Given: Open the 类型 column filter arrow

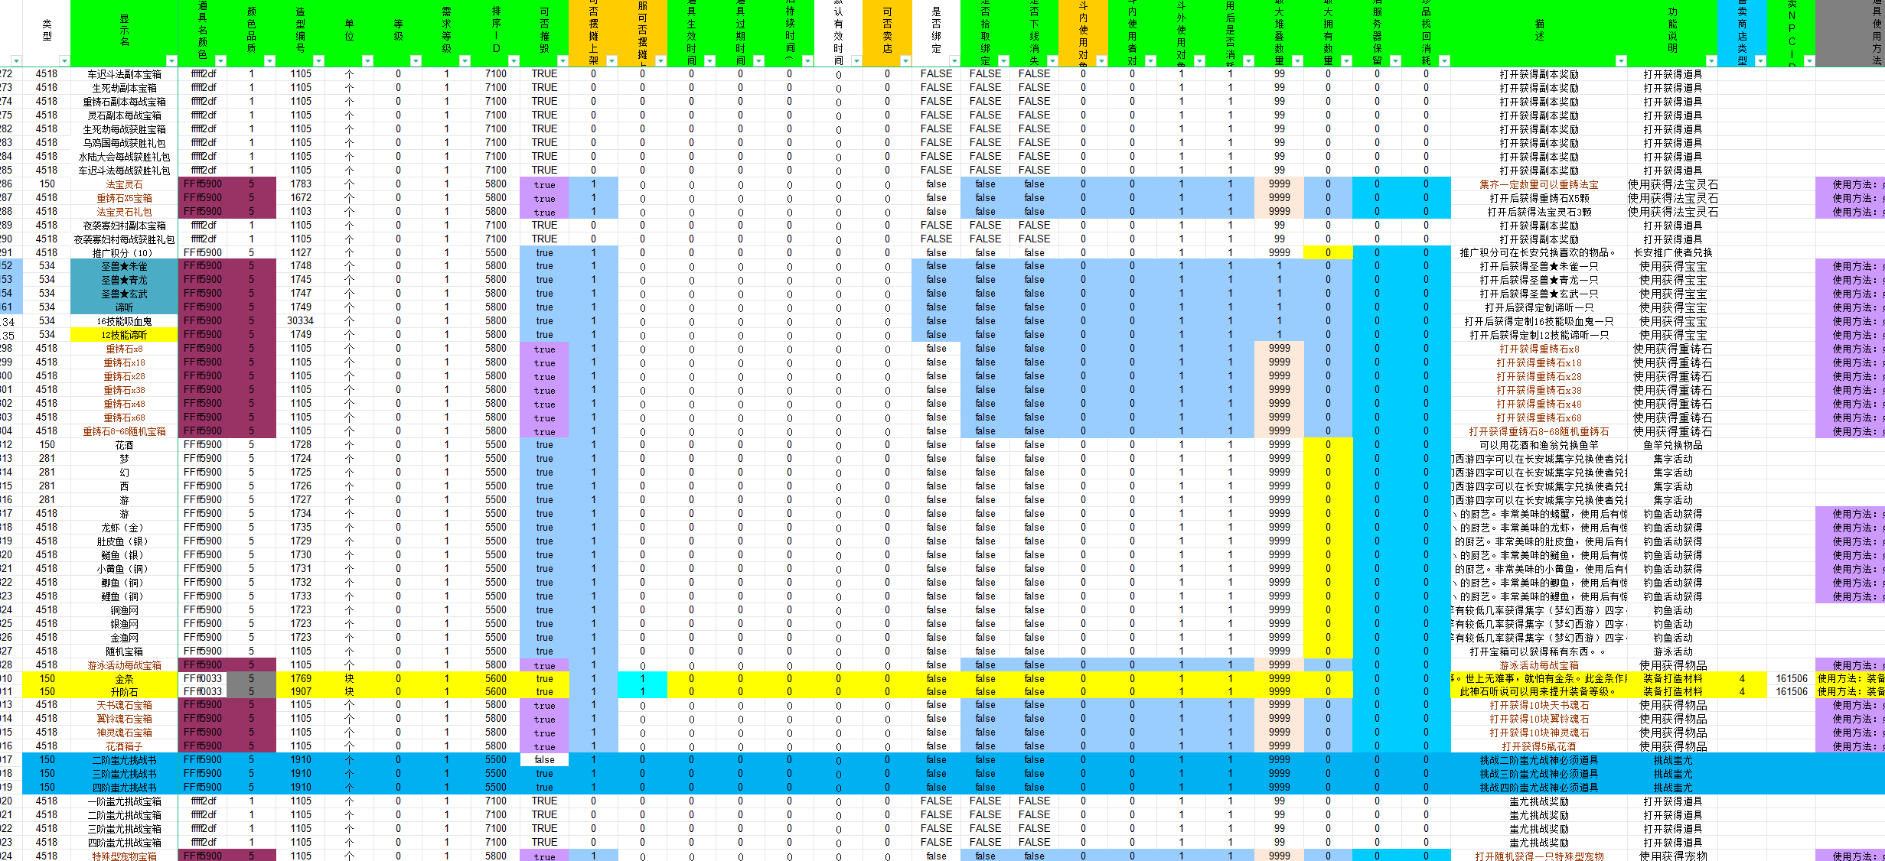Looking at the screenshot, I should tap(64, 60).
